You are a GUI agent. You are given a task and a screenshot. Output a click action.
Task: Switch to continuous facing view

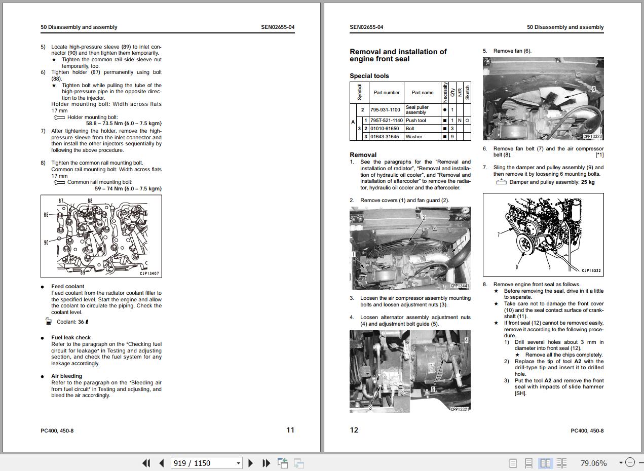[562, 463]
